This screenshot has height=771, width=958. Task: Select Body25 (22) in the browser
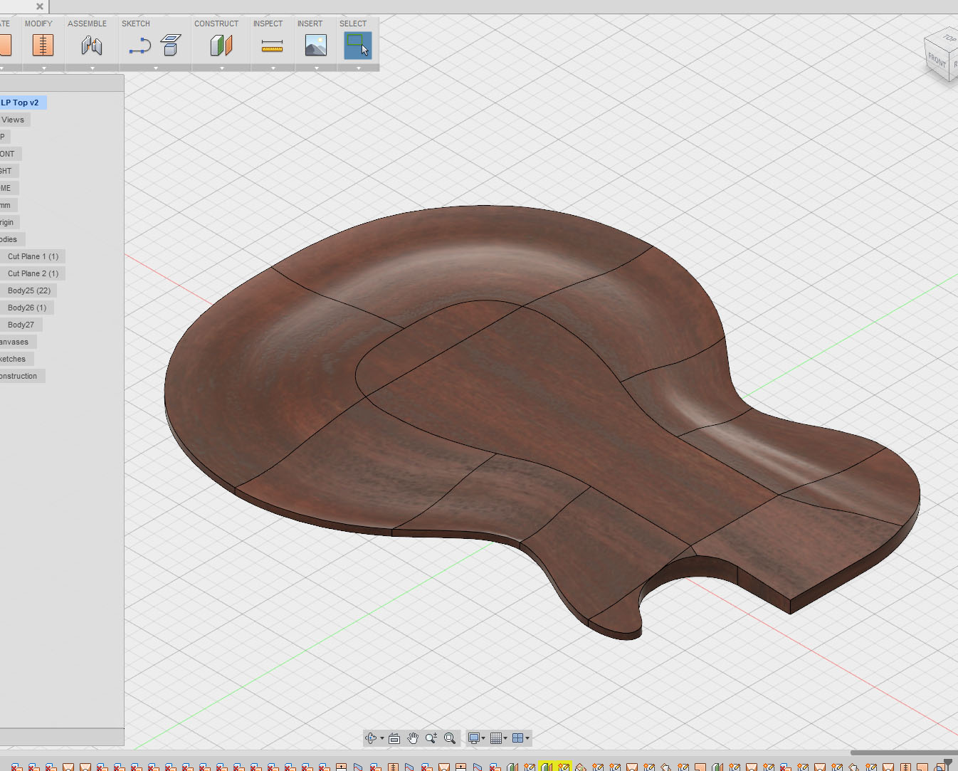coord(28,290)
